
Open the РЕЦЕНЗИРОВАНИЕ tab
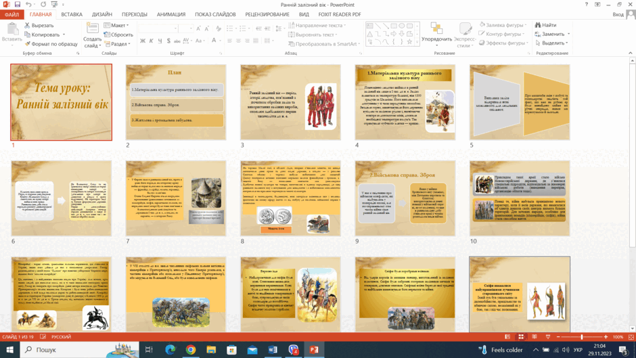coord(267,14)
